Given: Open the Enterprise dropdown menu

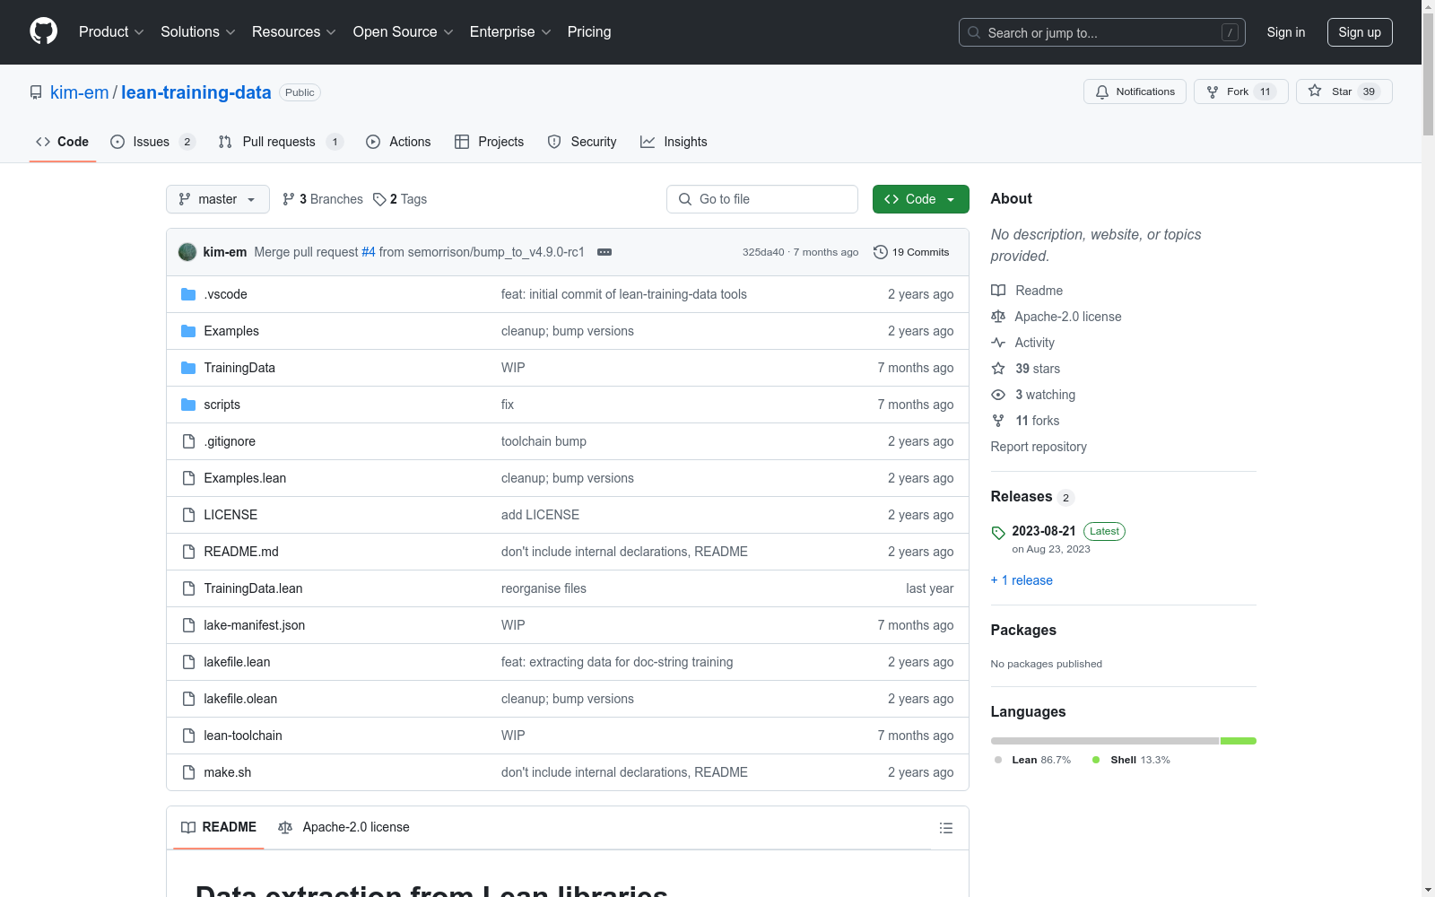Looking at the screenshot, I should click(510, 32).
